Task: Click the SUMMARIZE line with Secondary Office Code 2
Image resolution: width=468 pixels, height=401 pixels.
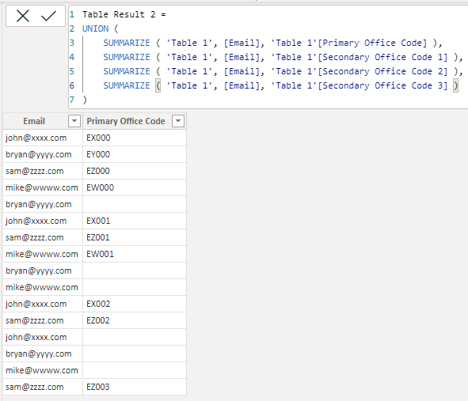Action: (x=283, y=71)
